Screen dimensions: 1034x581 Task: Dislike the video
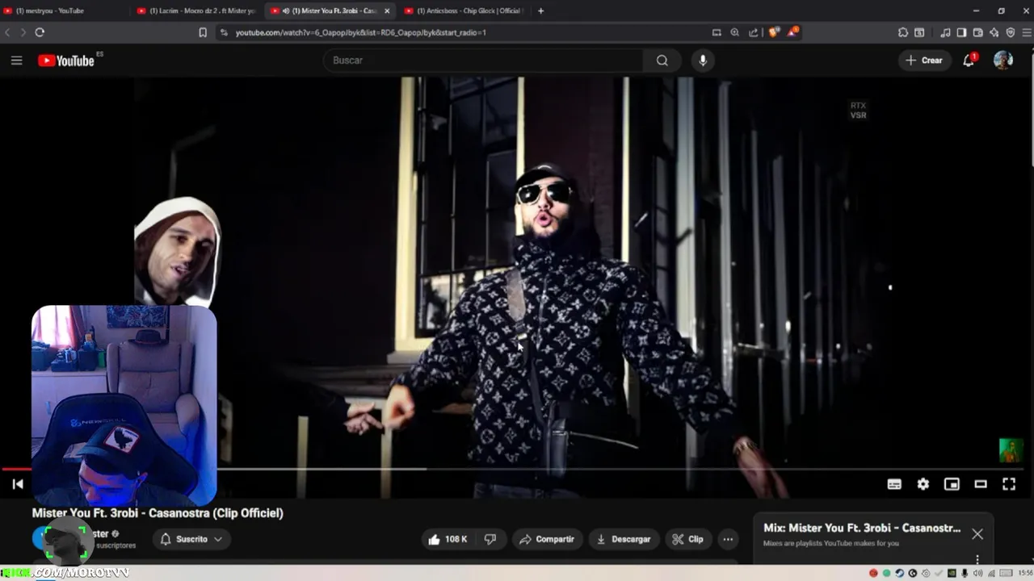point(490,539)
